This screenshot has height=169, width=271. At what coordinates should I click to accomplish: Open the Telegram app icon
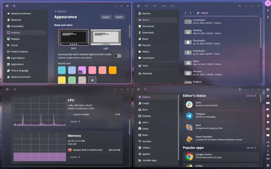coord(189,116)
